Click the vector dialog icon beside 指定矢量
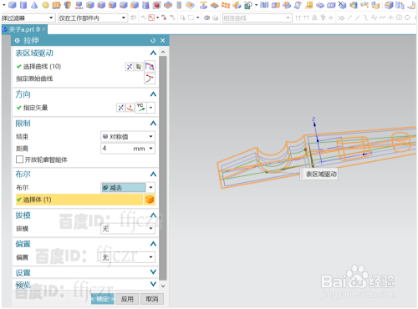This screenshot has height=309, width=418. click(130, 108)
